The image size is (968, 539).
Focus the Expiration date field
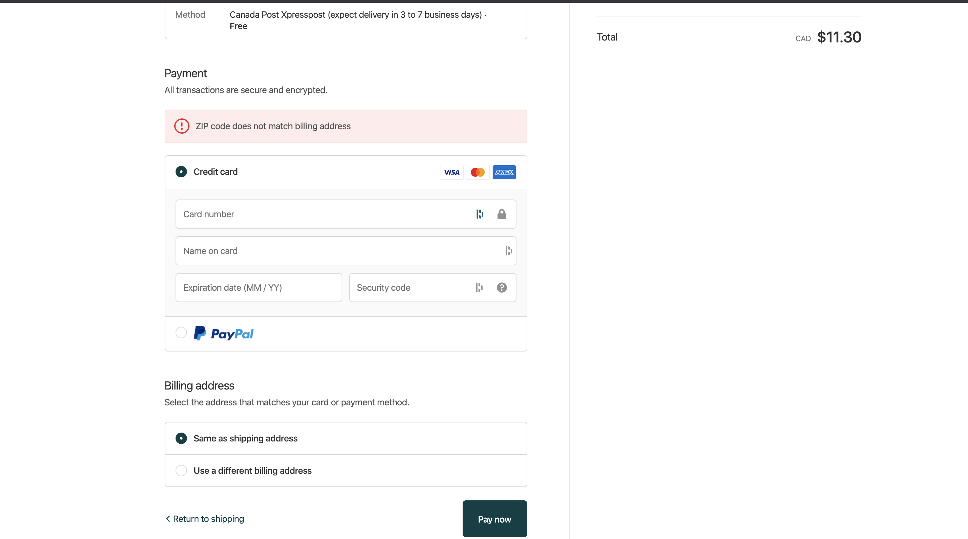259,288
